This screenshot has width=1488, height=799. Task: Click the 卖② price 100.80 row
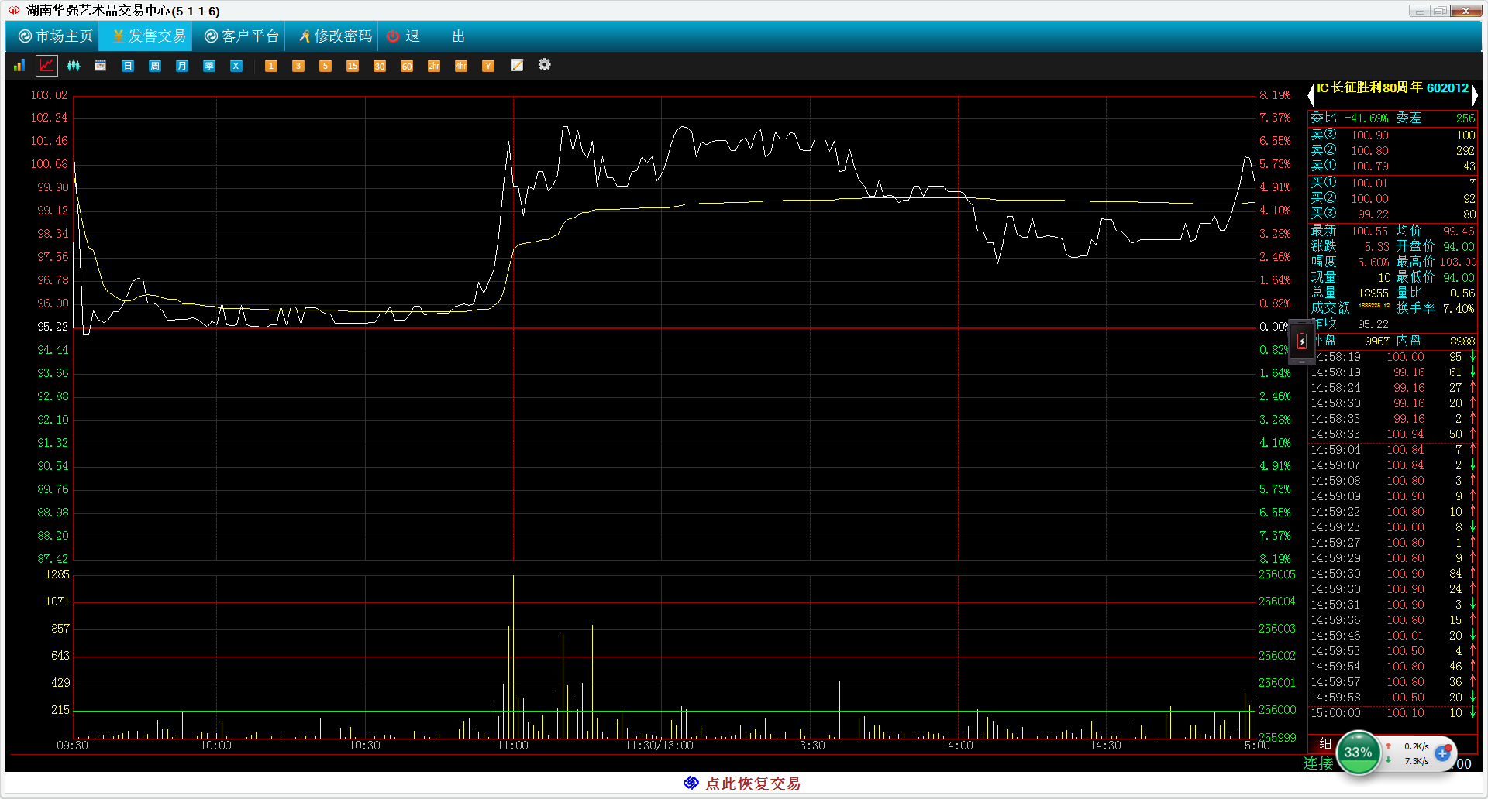[x=1393, y=151]
